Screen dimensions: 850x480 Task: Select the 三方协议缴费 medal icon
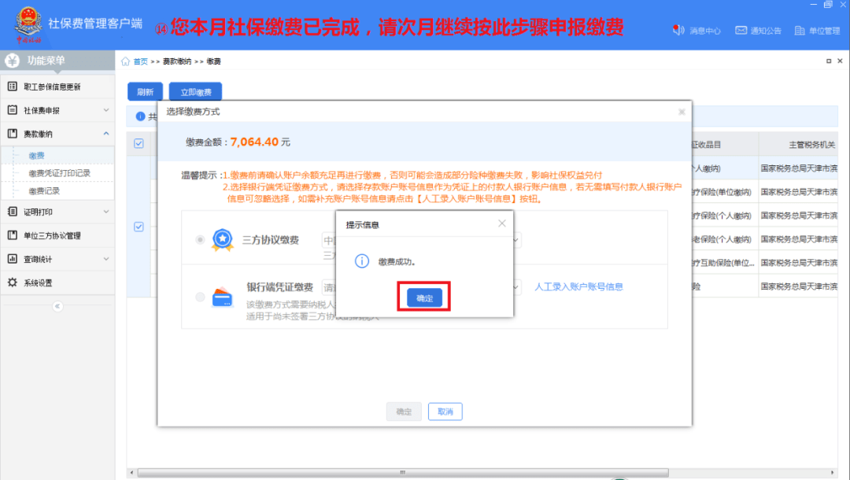221,238
